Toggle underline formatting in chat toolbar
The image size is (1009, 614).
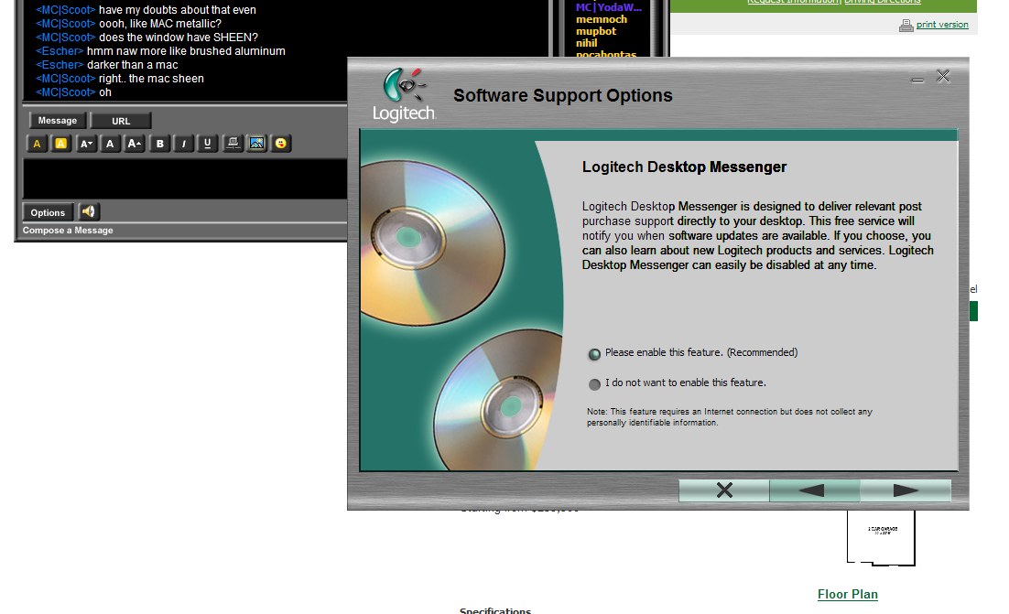click(x=207, y=144)
